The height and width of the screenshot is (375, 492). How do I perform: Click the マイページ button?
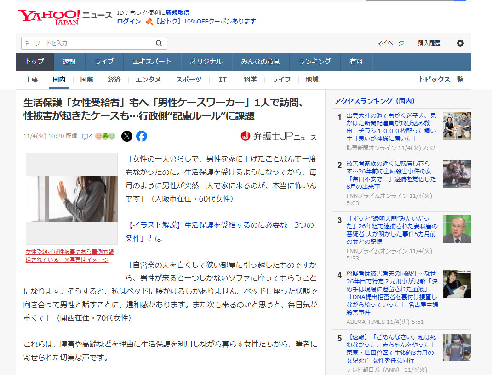click(x=390, y=43)
